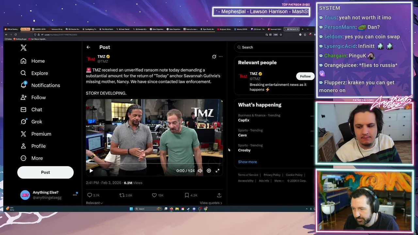418x235 pixels.
Task: Open options dots for the CapEx trend
Action: (312, 116)
